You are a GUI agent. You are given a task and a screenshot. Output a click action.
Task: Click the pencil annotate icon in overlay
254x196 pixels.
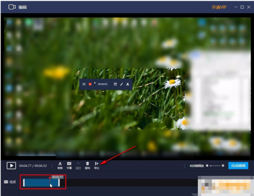pyautogui.click(x=122, y=84)
